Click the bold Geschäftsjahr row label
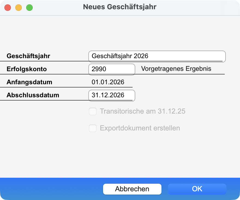Image resolution: width=240 pixels, height=200 pixels. pos(28,56)
